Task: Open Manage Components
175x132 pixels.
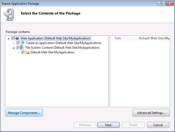Action: click(x=24, y=113)
